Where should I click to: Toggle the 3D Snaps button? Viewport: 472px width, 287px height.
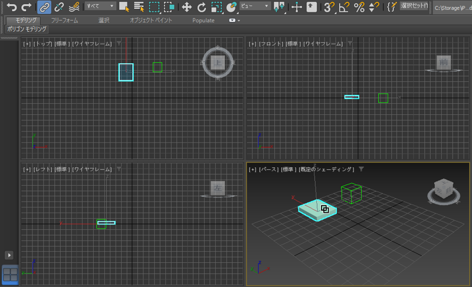tap(329, 7)
